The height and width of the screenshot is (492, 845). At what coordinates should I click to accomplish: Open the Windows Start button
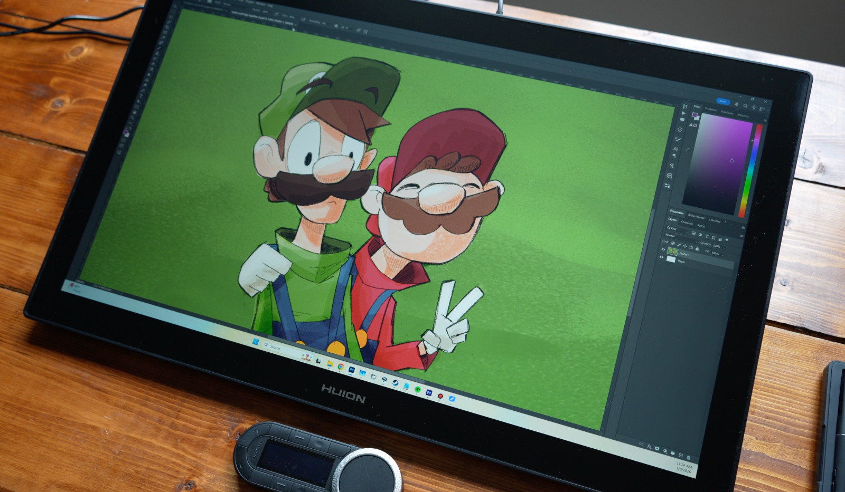(256, 342)
